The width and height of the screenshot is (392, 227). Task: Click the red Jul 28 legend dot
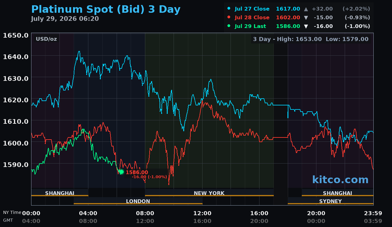pos(229,17)
